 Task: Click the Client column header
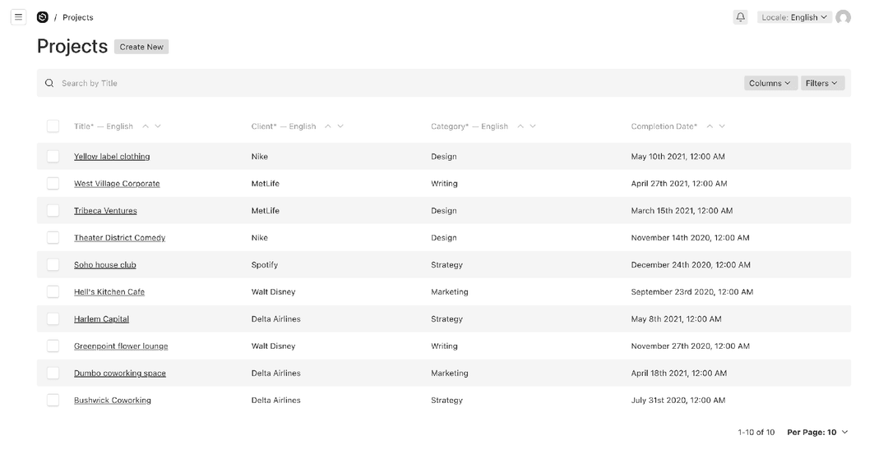pyautogui.click(x=284, y=126)
